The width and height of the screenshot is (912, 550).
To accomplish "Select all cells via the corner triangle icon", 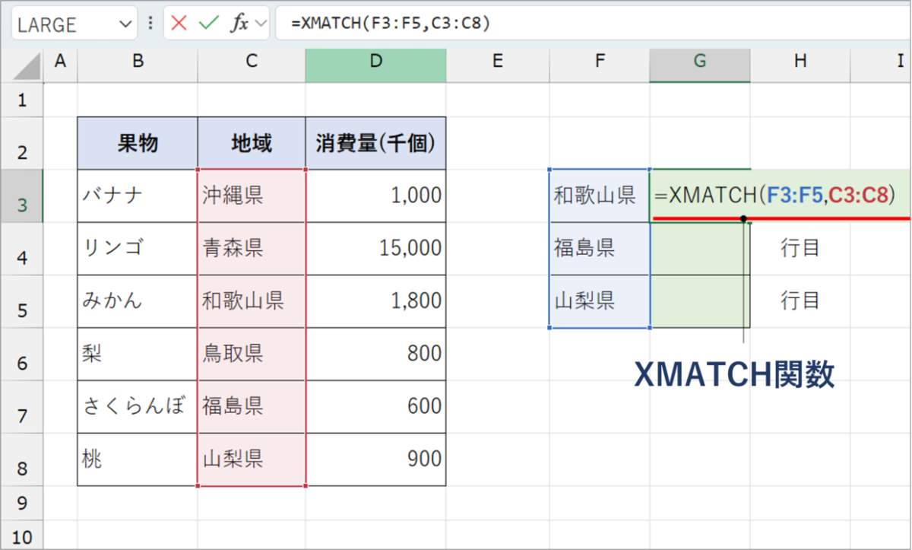I will (x=23, y=65).
